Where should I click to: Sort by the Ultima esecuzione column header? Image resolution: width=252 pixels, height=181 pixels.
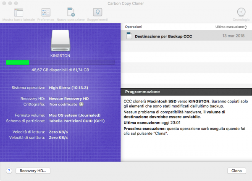click(x=230, y=26)
